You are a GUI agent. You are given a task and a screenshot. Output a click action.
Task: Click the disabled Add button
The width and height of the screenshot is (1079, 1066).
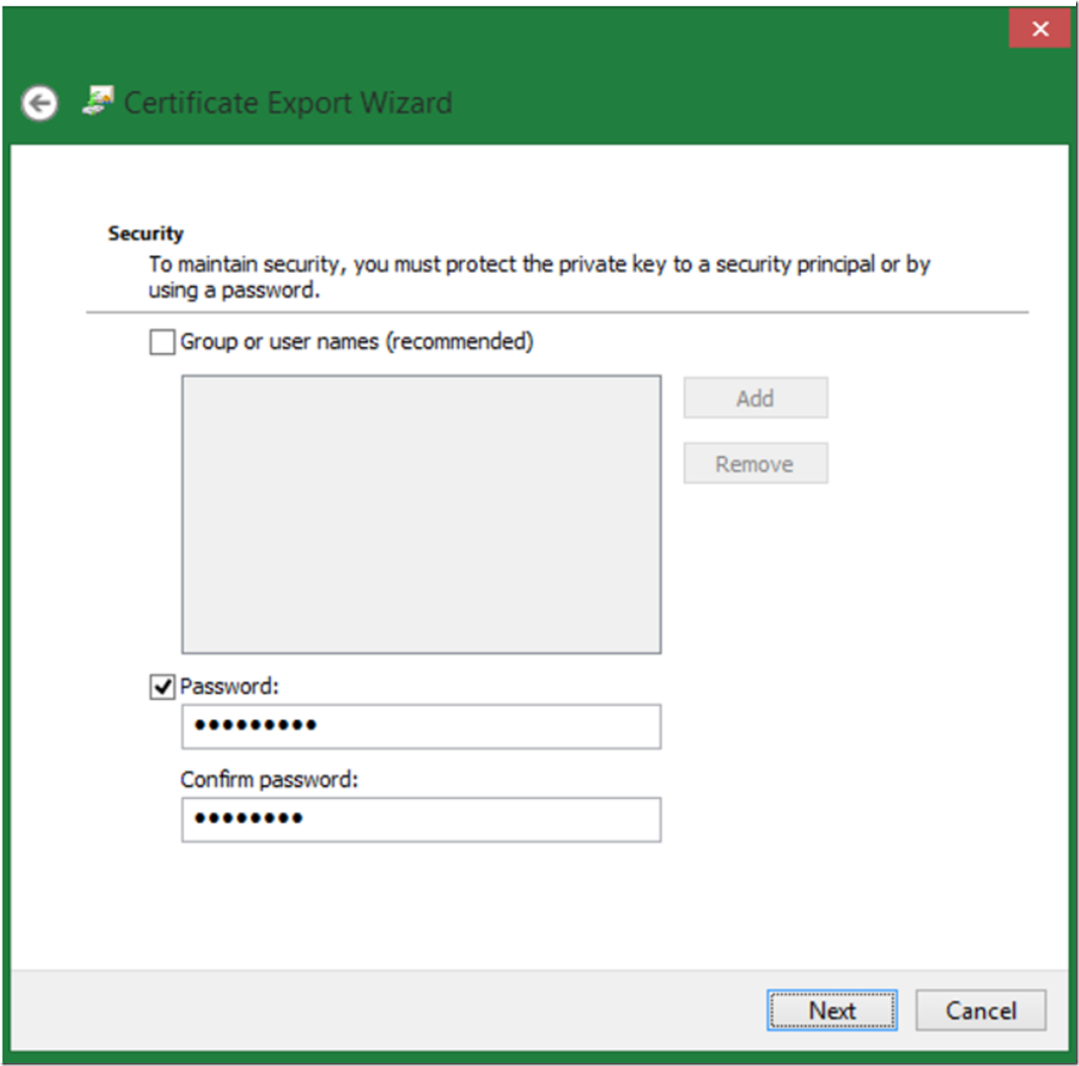pos(756,398)
